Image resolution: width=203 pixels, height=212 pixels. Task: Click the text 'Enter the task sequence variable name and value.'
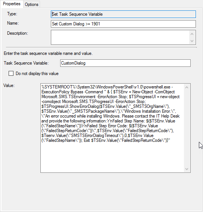click(48, 53)
